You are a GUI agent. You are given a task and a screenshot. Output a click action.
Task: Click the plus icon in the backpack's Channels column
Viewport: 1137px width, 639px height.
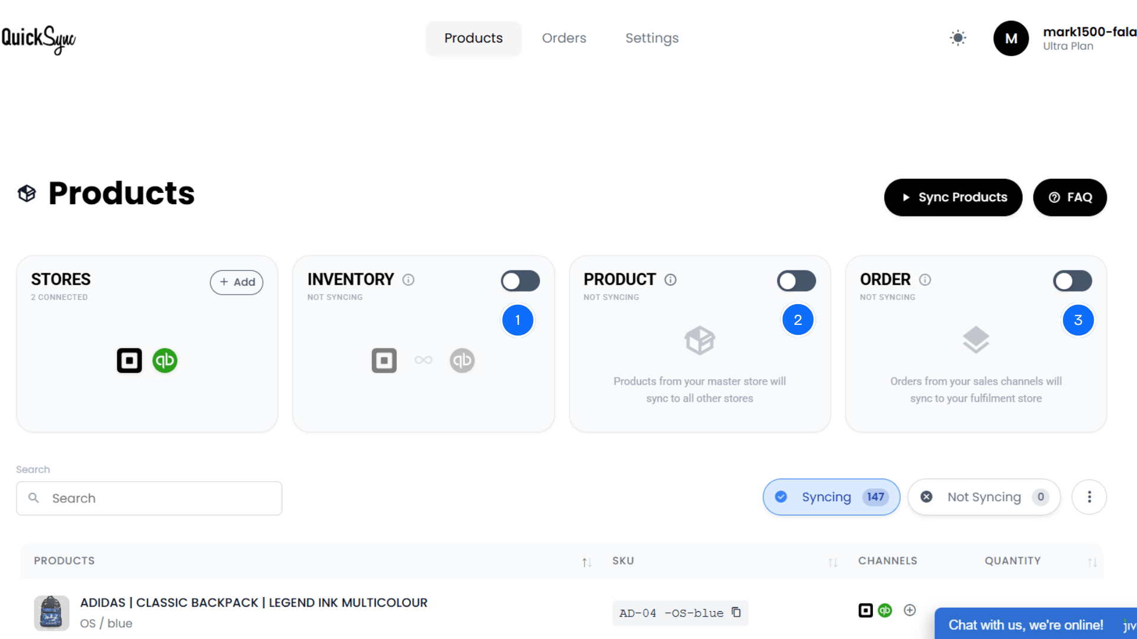click(x=910, y=610)
